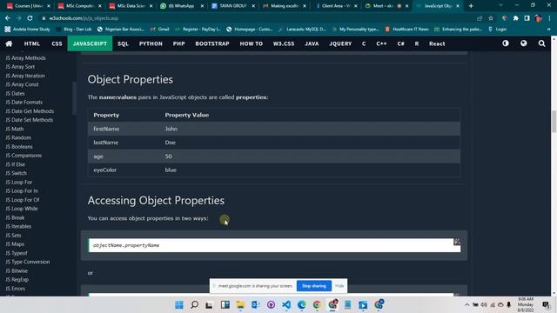Show hidden system tray icons
Image resolution: width=557 pixels, height=313 pixels.
click(x=466, y=305)
